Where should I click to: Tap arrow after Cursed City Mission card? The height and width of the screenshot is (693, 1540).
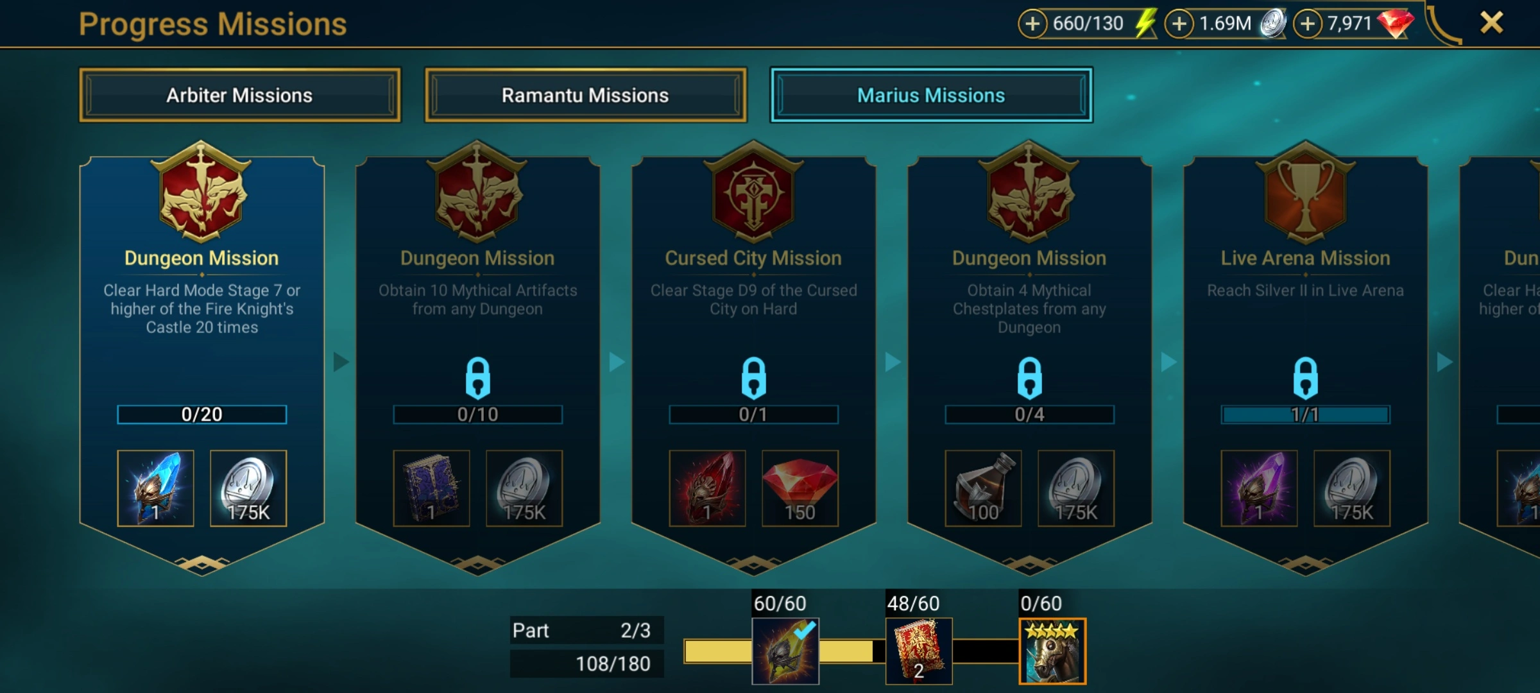coord(893,362)
